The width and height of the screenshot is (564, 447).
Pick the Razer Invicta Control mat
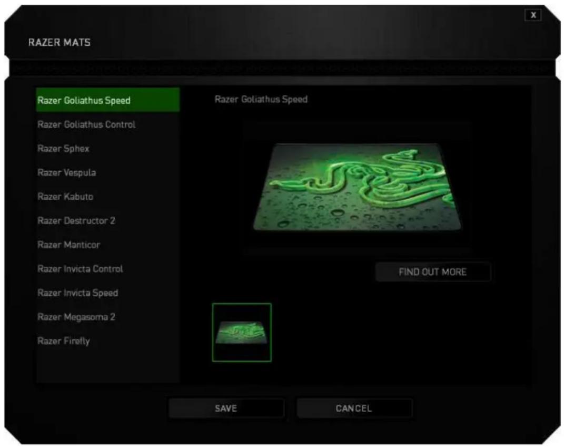pyautogui.click(x=108, y=269)
